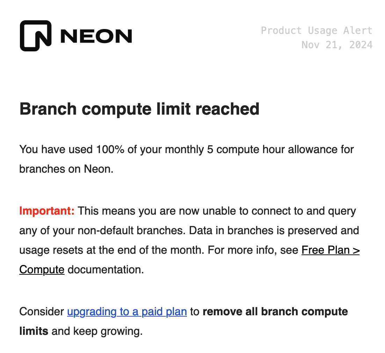Click the red Important: label

coord(47,211)
